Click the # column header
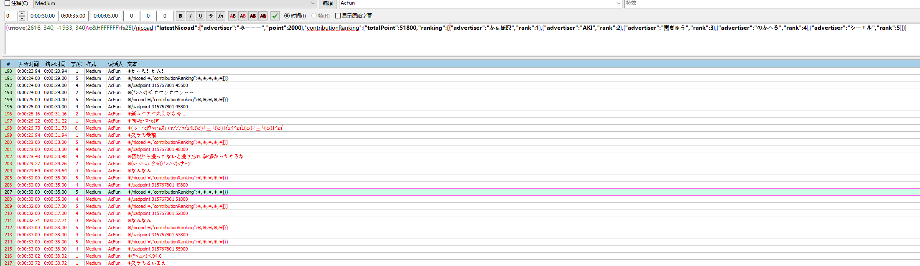The image size is (920, 266). tap(8, 64)
